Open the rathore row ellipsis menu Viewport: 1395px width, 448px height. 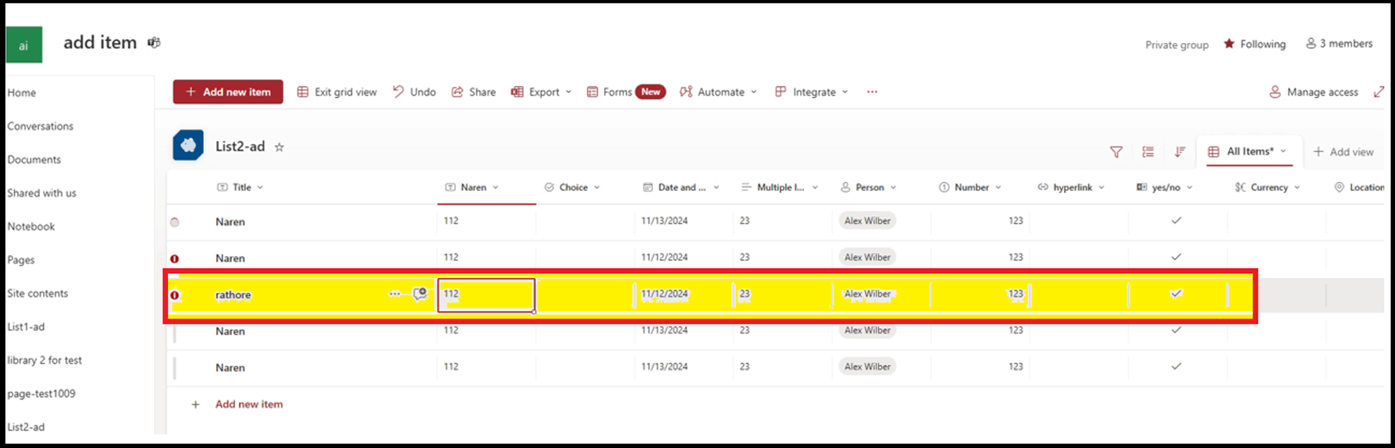click(394, 294)
